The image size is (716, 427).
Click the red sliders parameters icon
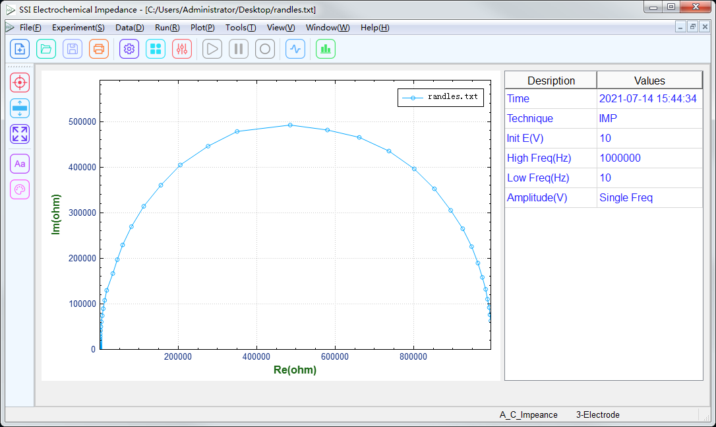click(x=182, y=49)
